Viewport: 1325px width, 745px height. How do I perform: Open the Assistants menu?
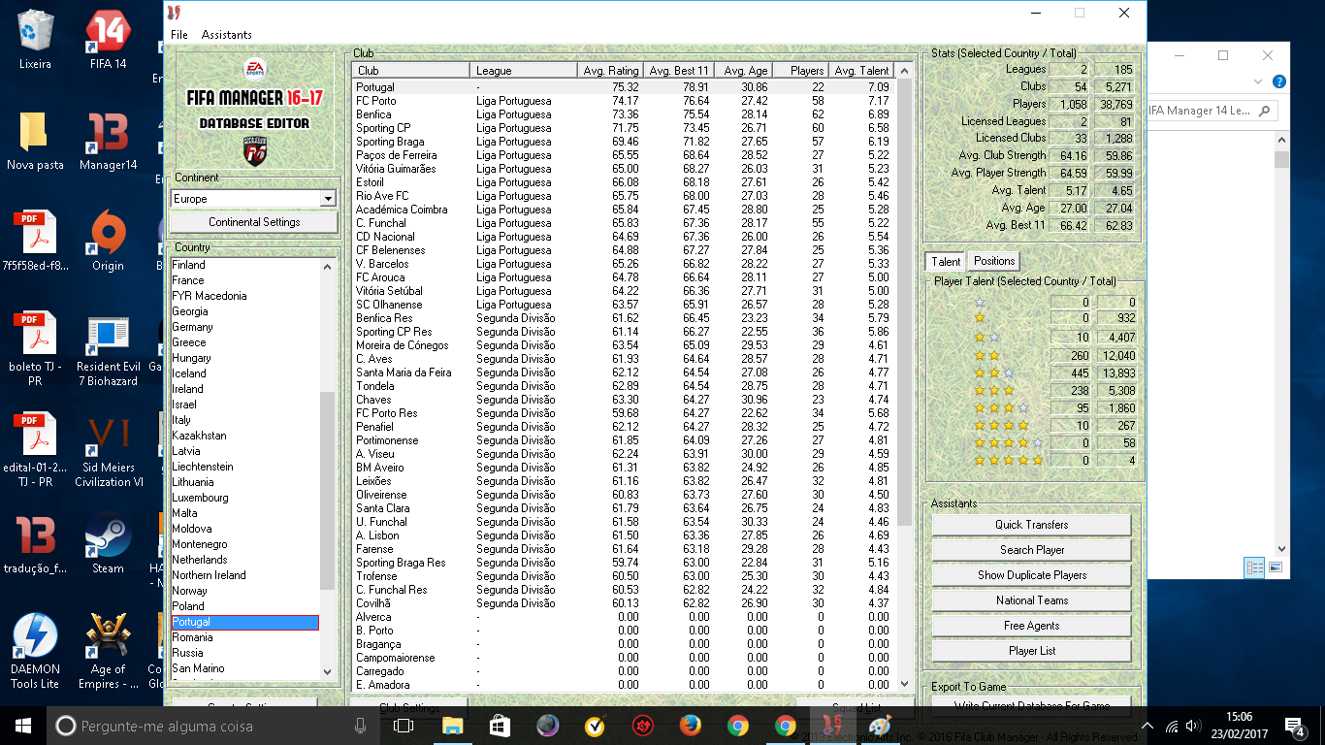227,35
